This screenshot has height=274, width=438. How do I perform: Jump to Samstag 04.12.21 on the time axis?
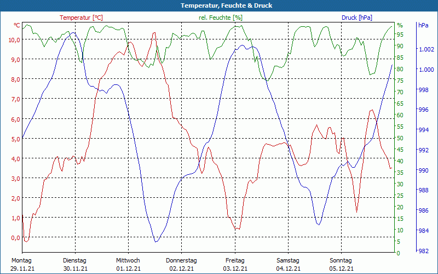pos(288,264)
